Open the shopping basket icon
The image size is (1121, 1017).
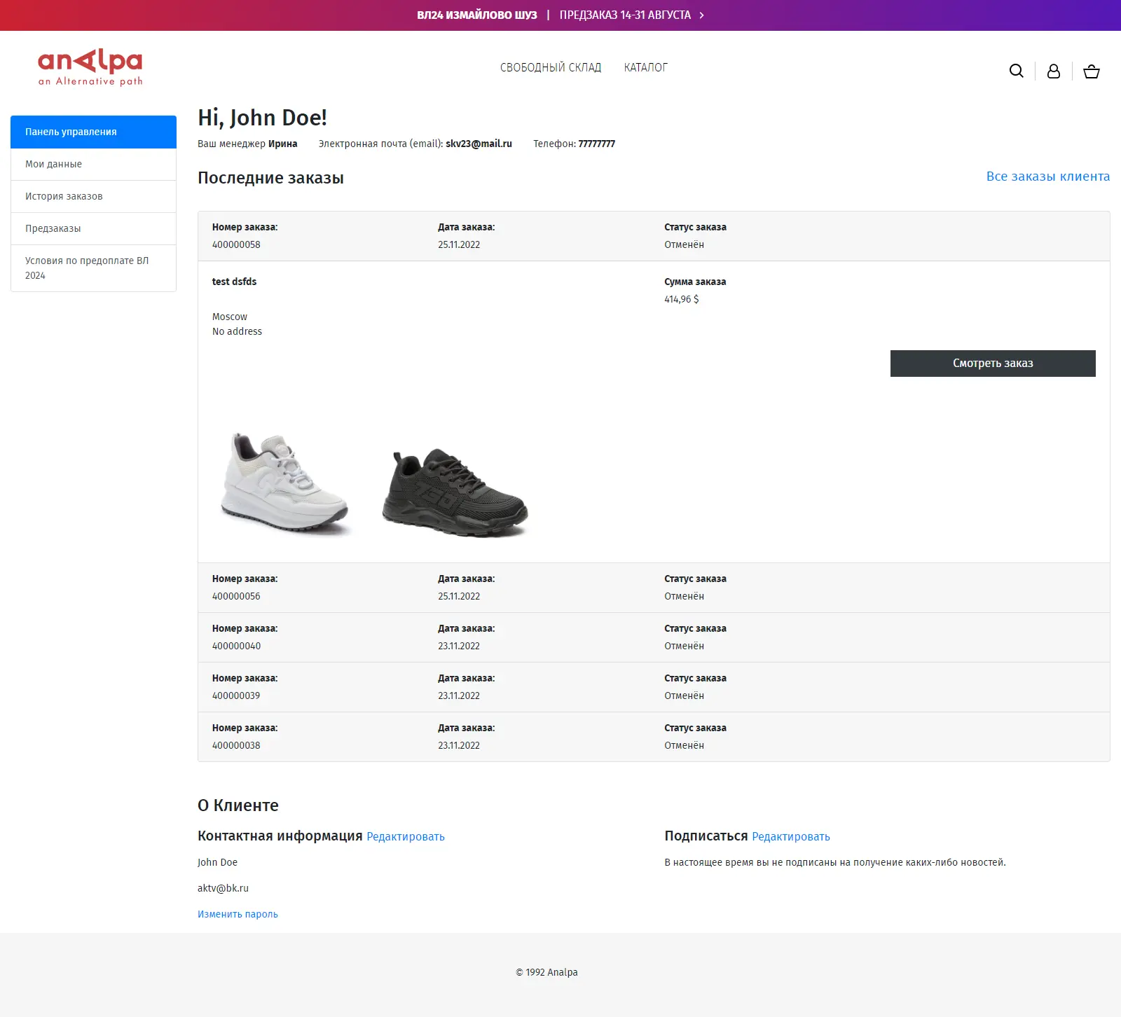(1091, 71)
